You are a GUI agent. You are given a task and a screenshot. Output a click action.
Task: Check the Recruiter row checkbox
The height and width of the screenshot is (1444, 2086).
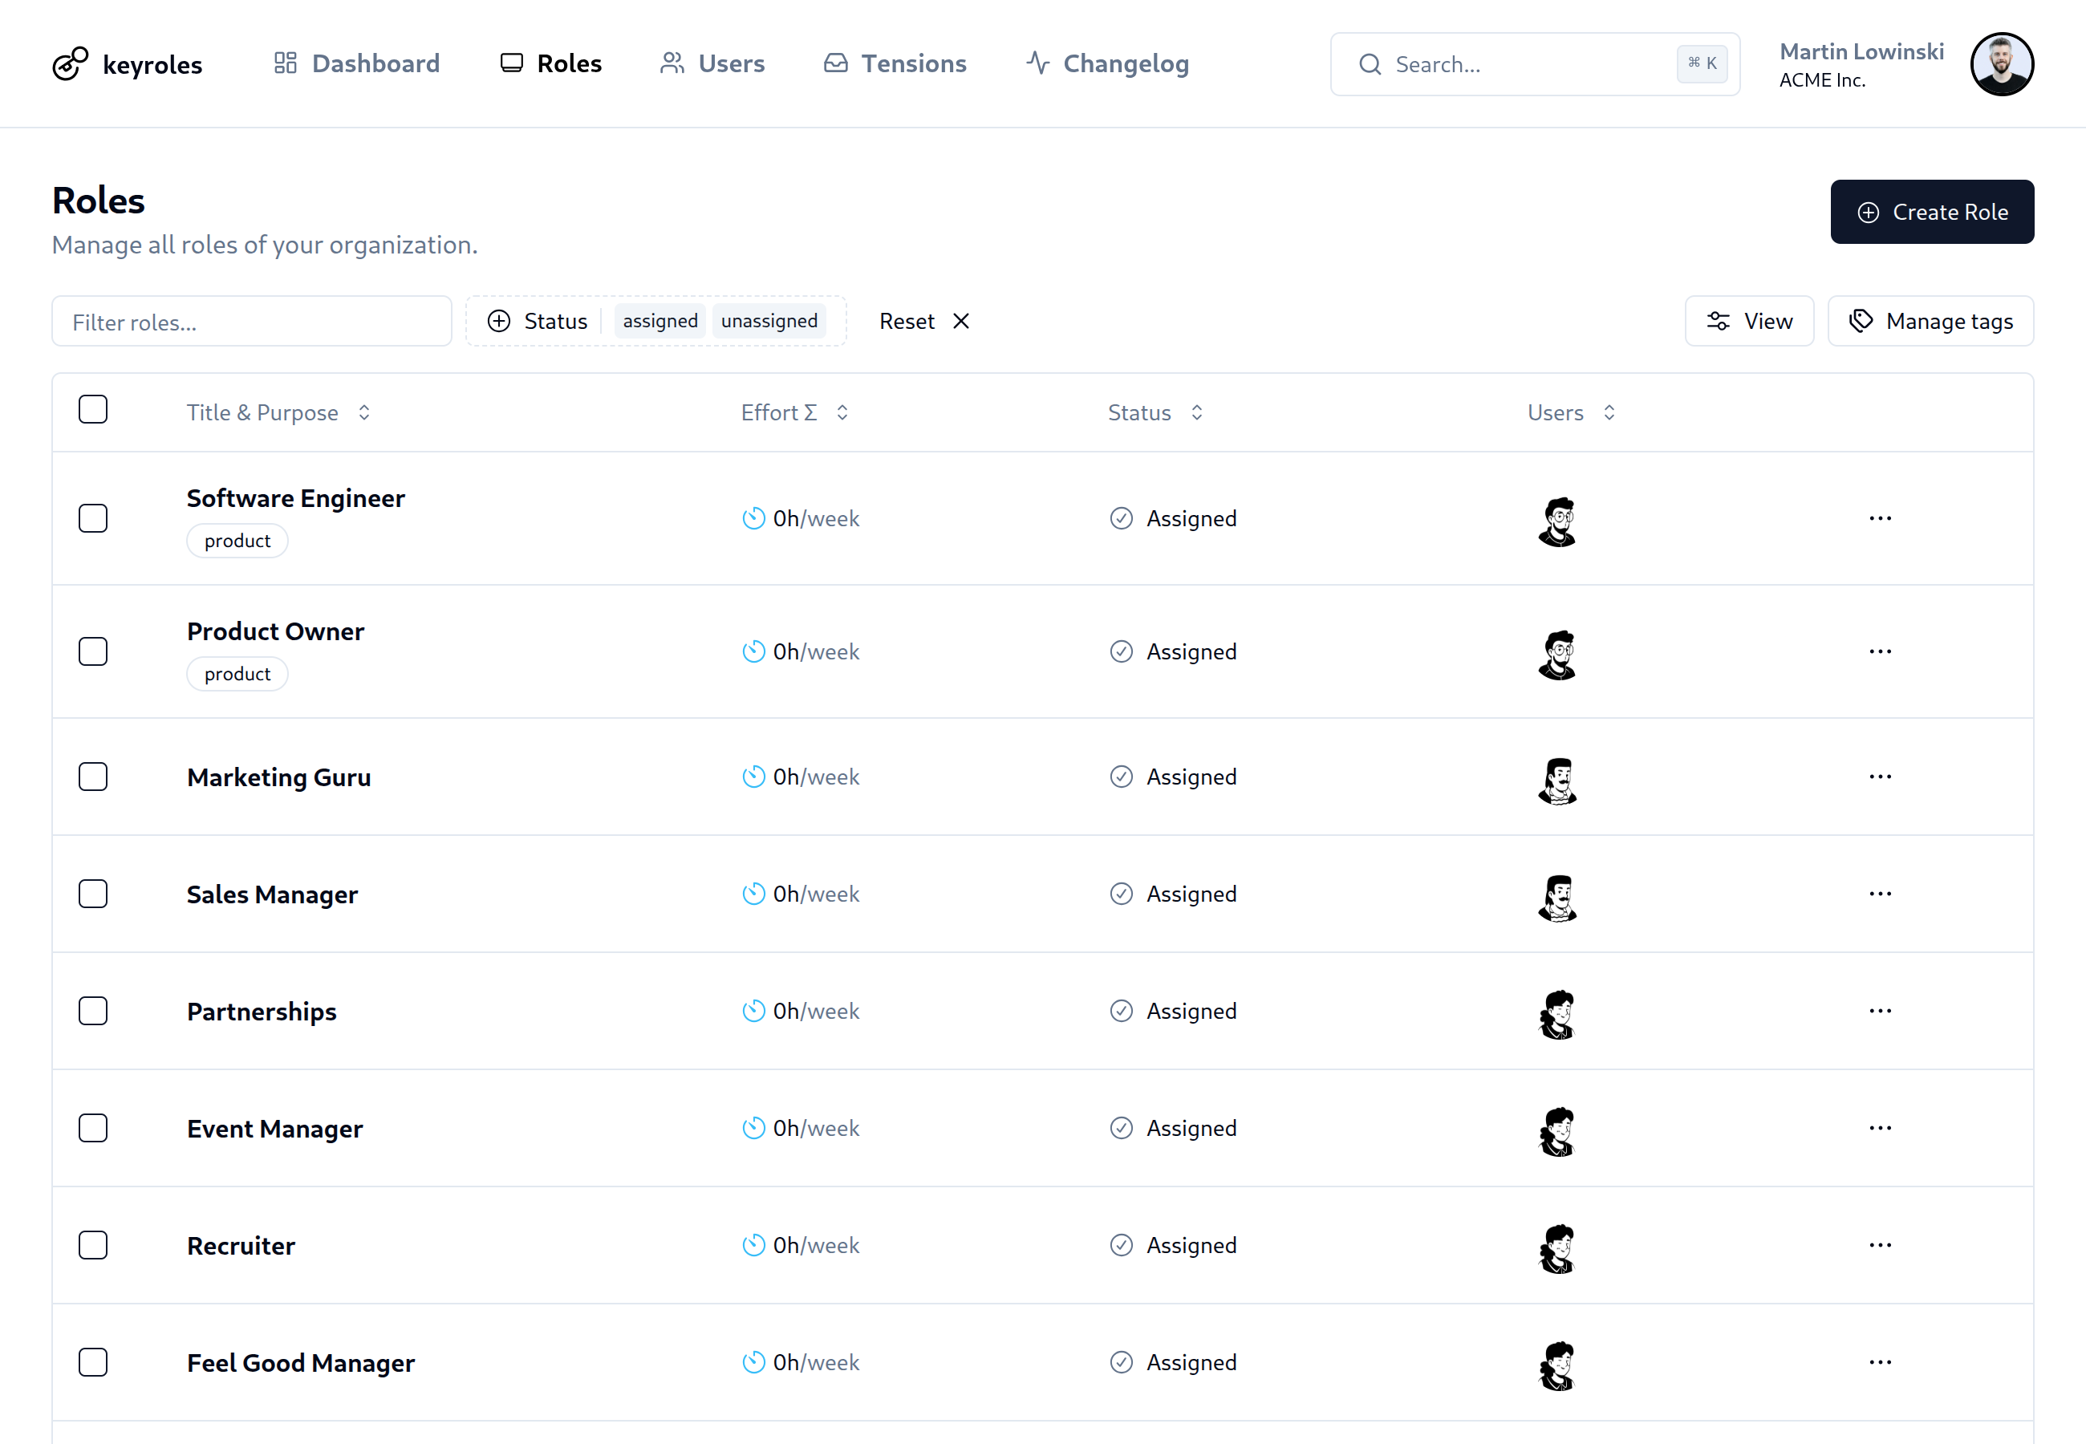[93, 1245]
